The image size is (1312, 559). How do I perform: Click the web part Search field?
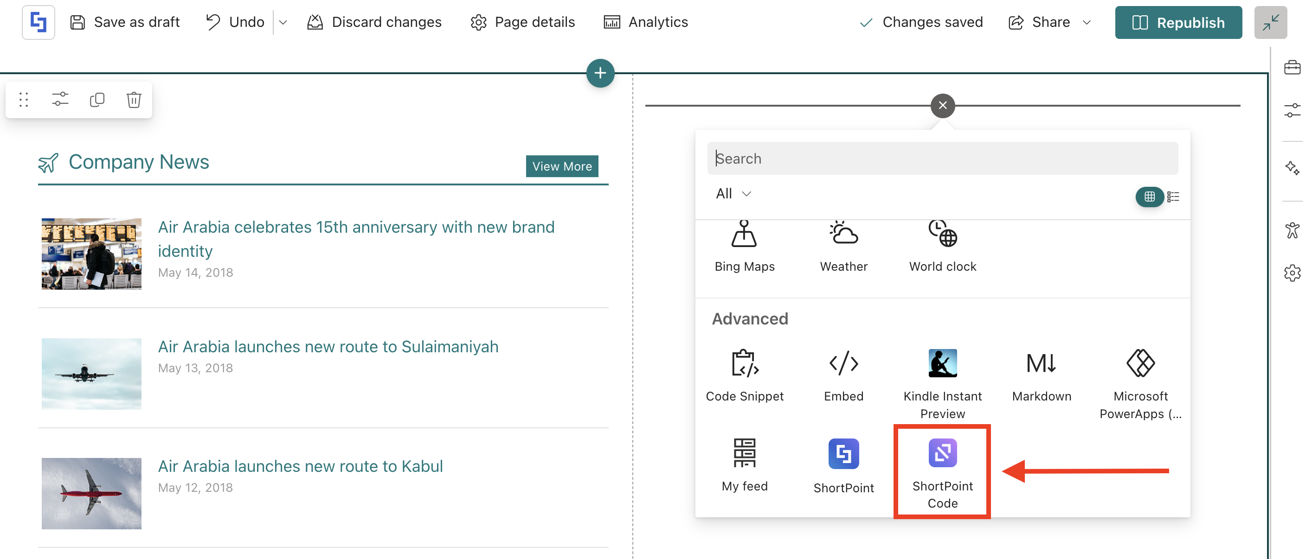(942, 158)
